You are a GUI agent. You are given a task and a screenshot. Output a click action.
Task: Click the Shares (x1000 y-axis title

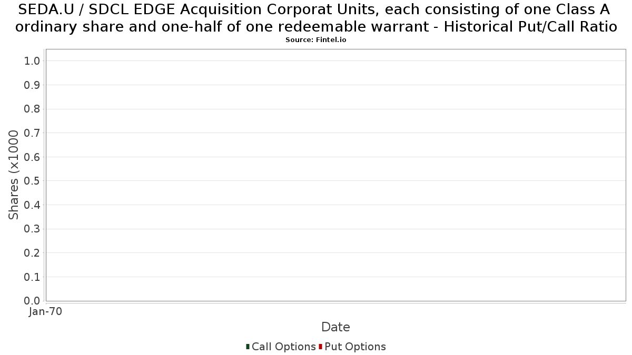(14, 175)
